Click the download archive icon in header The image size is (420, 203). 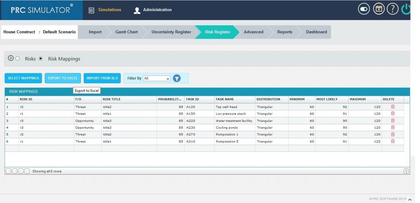pos(379,9)
